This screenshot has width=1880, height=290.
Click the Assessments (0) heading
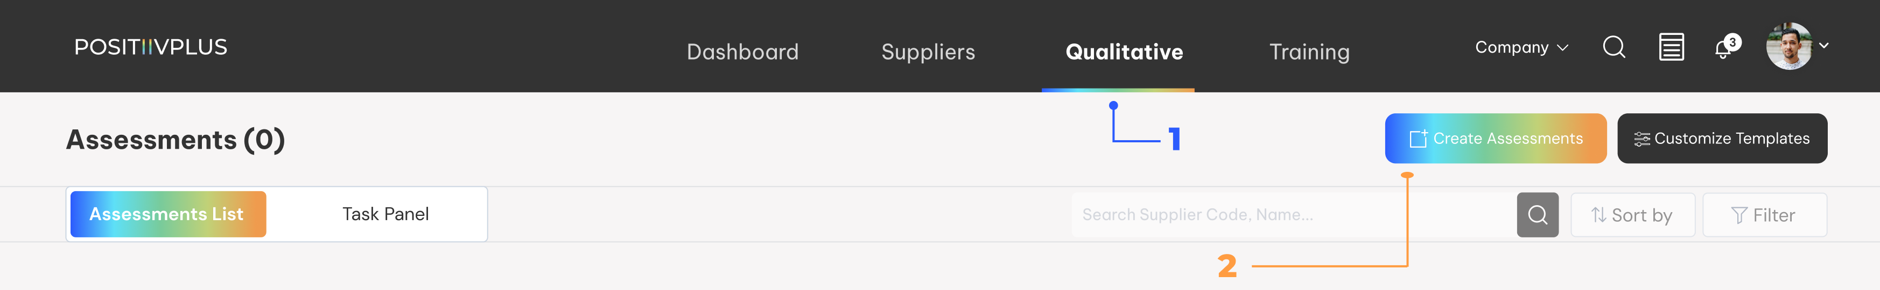(175, 139)
